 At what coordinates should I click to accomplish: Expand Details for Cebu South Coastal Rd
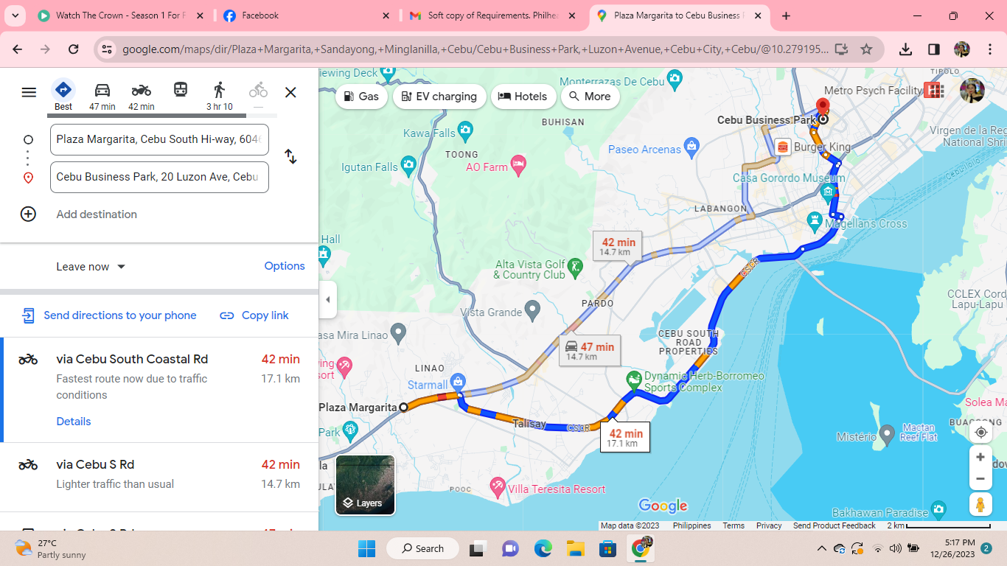pos(74,422)
